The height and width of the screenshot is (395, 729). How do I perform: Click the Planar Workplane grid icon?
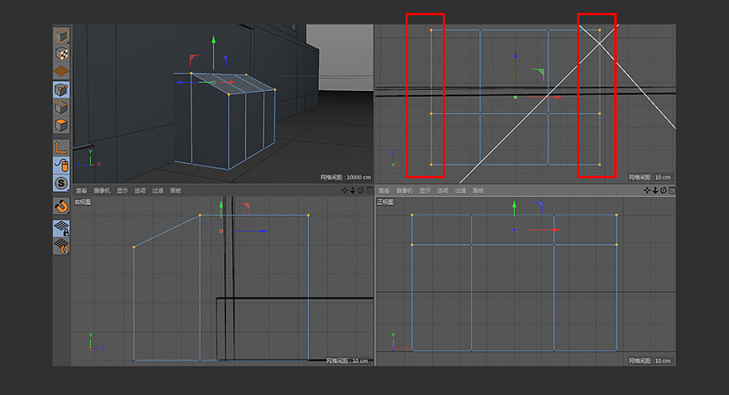(x=61, y=246)
